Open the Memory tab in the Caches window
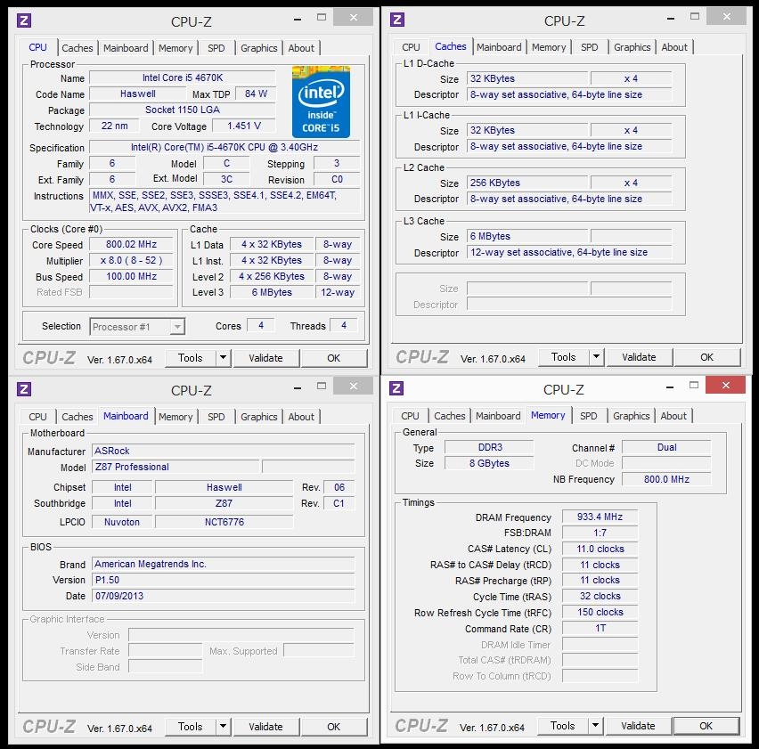Screen dimensions: 759x749 (549, 47)
